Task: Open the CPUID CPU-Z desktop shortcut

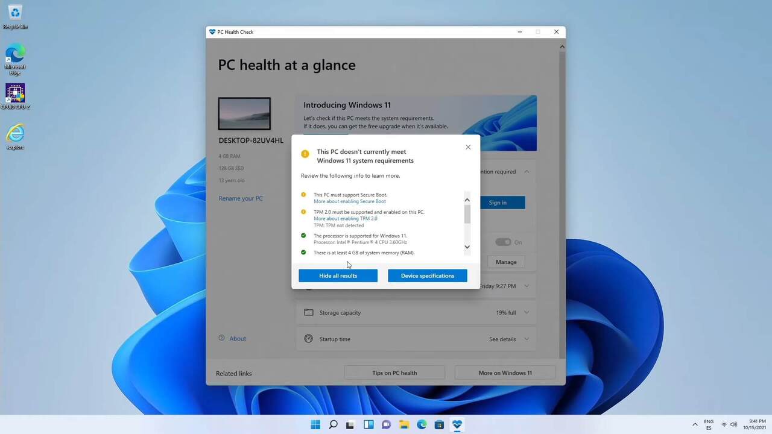Action: 15,96
